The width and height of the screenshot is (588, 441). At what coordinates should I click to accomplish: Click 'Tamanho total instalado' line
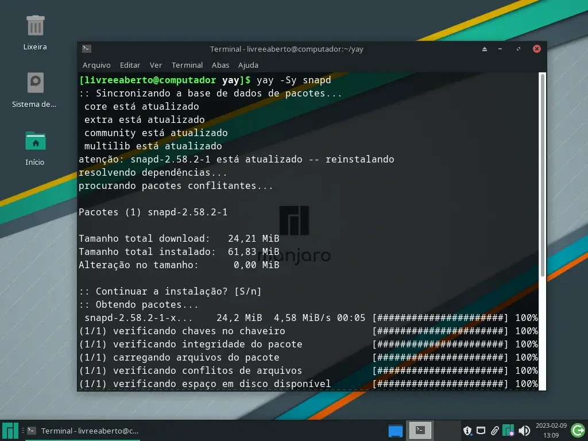click(x=179, y=252)
